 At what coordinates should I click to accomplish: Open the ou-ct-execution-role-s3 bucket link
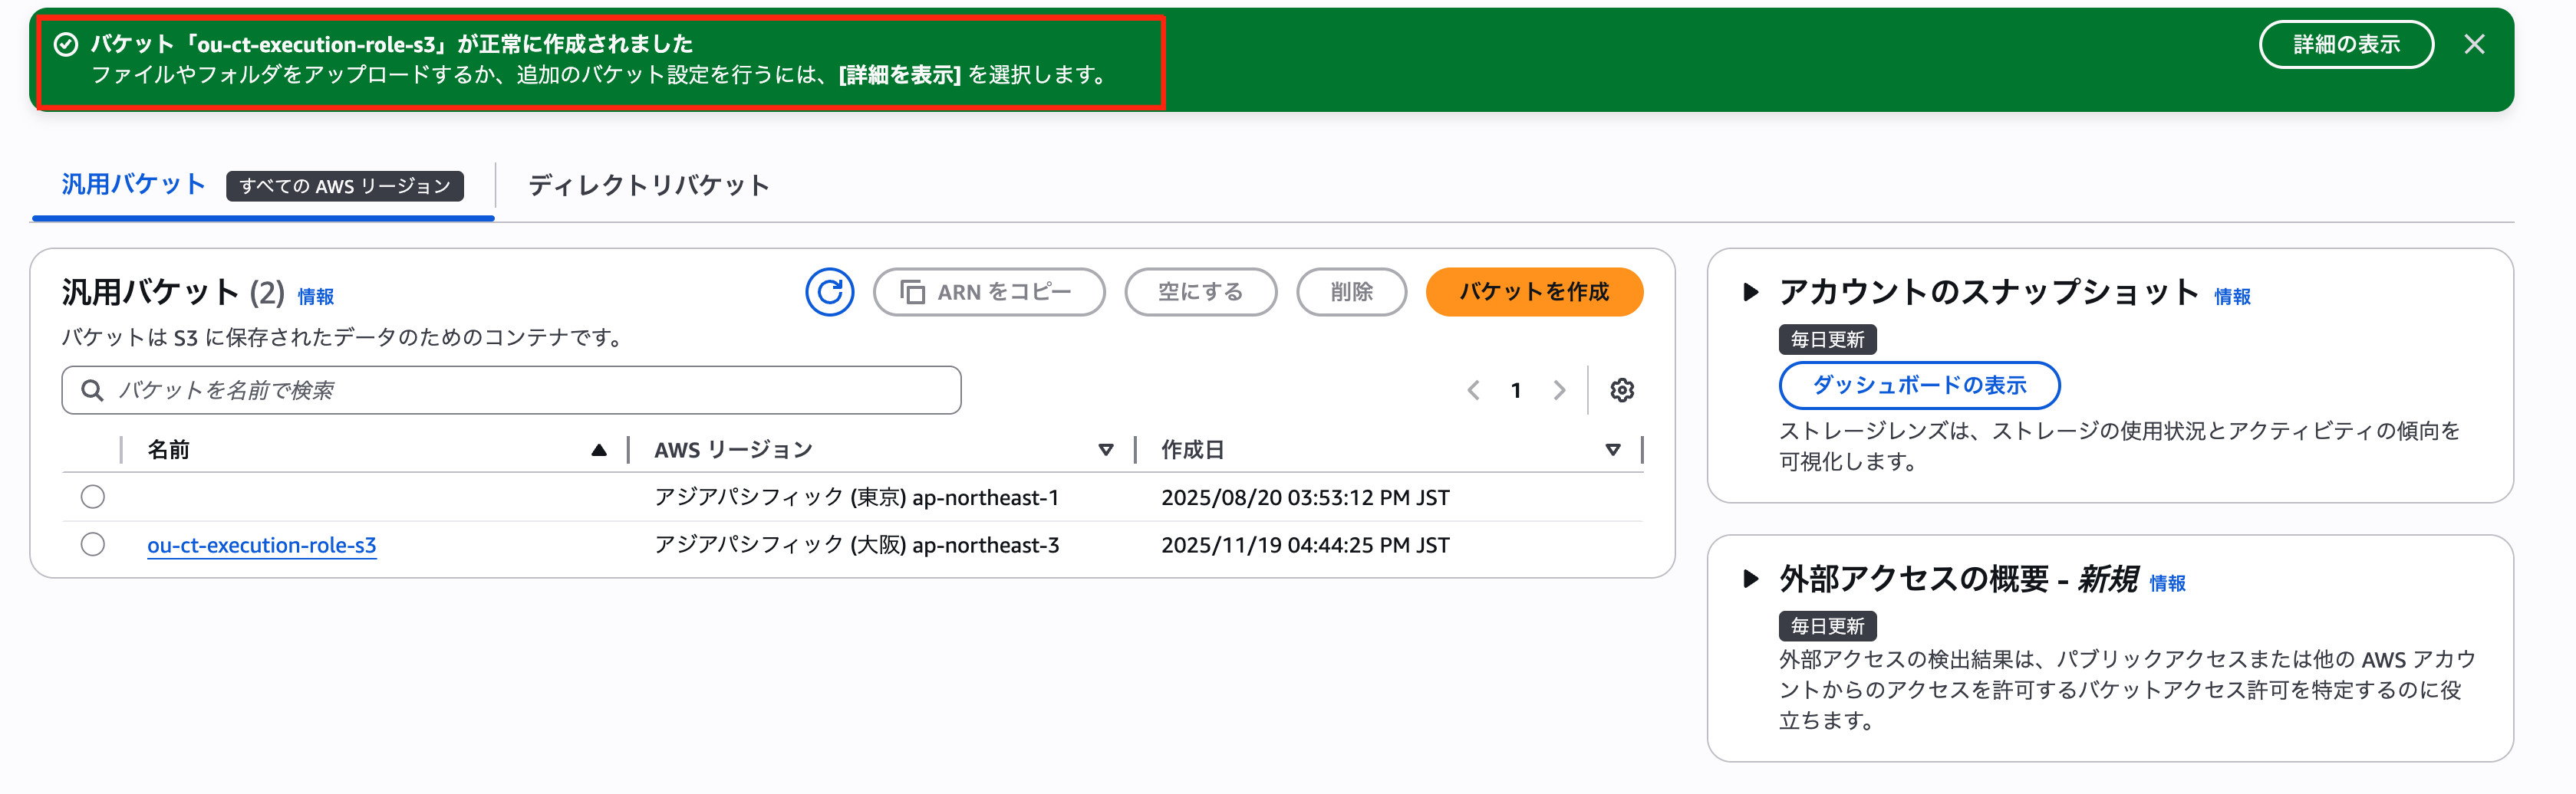pos(261,544)
